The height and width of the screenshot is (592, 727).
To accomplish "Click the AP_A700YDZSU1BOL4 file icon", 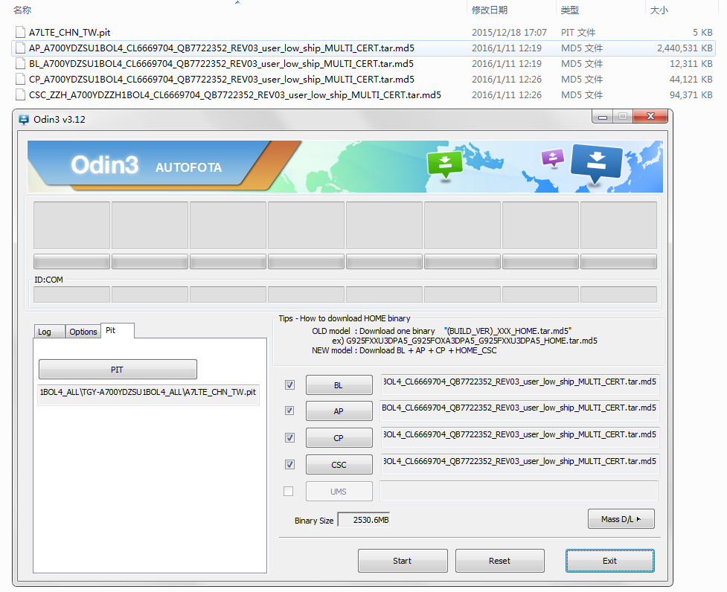I will (x=20, y=48).
